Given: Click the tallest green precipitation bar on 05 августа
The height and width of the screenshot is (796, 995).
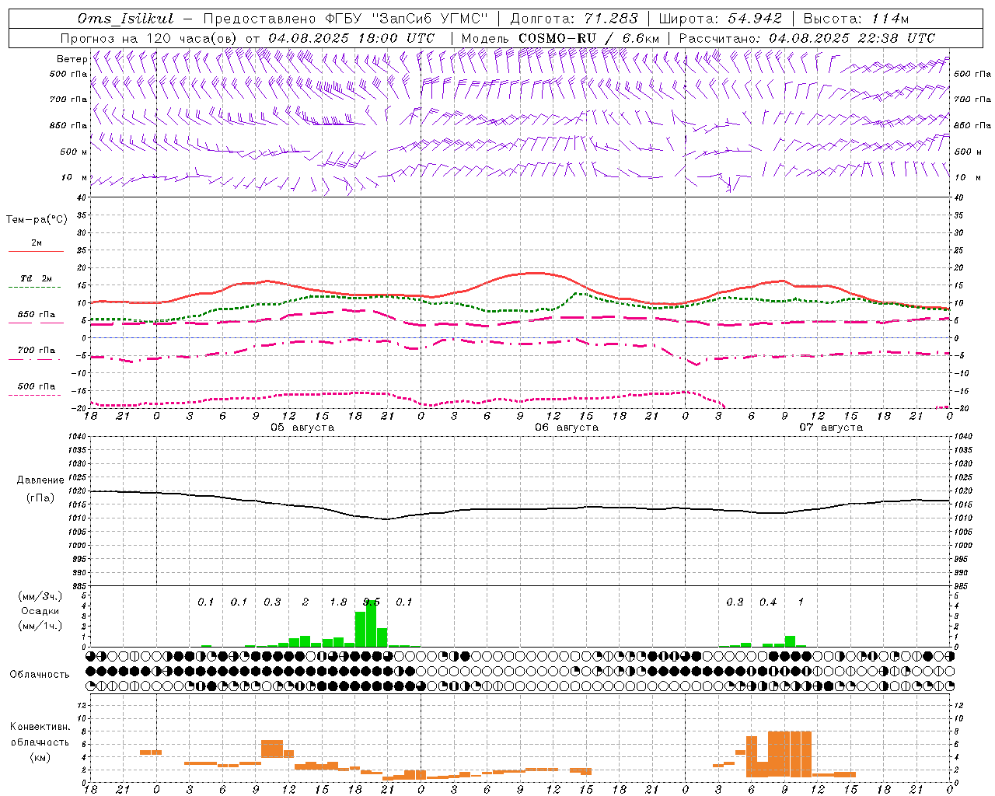Looking at the screenshot, I should point(371,623).
